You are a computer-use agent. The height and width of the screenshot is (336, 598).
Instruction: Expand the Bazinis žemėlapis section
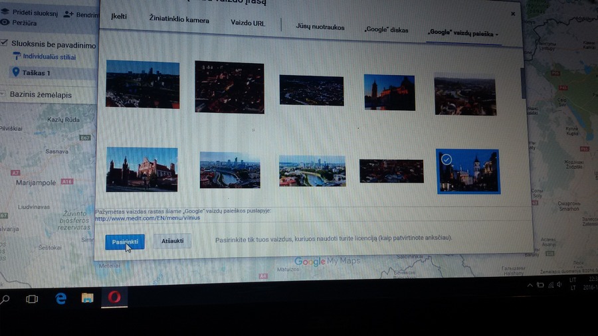(x=3, y=94)
